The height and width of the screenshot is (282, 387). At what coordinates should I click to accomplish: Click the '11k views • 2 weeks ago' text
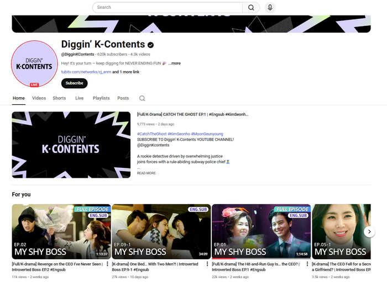click(30, 277)
